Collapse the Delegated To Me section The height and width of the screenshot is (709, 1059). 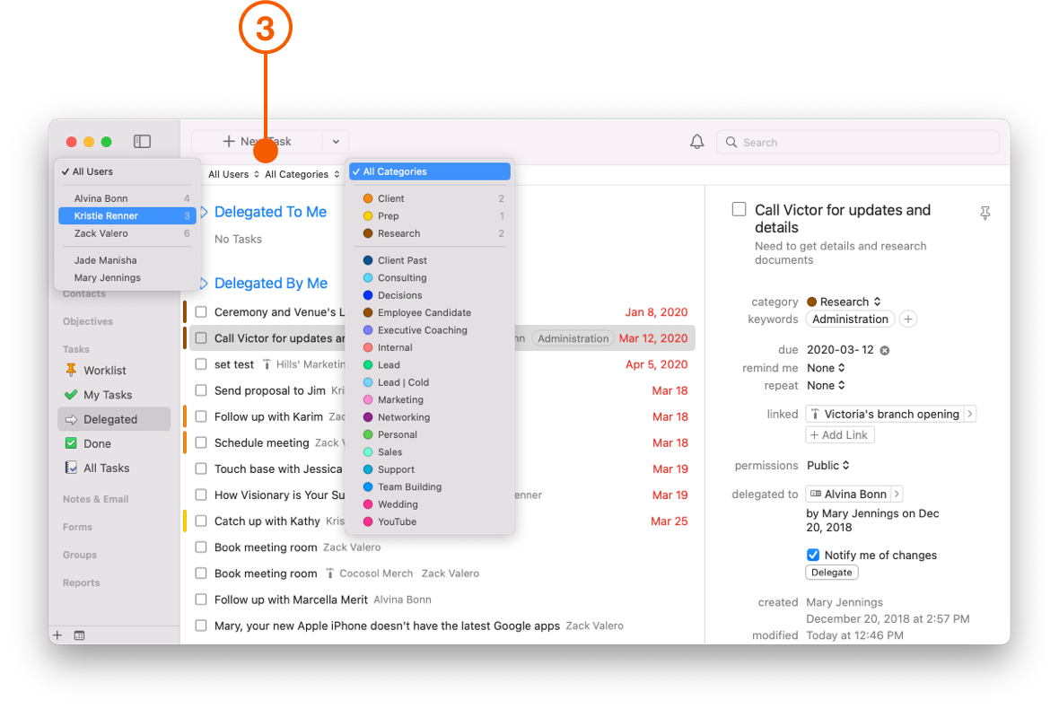(x=206, y=211)
